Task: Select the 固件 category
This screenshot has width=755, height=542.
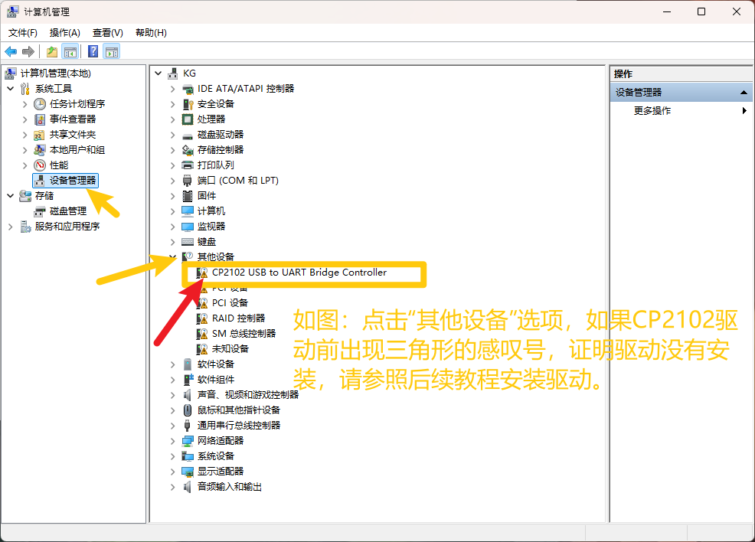Action: [x=207, y=196]
